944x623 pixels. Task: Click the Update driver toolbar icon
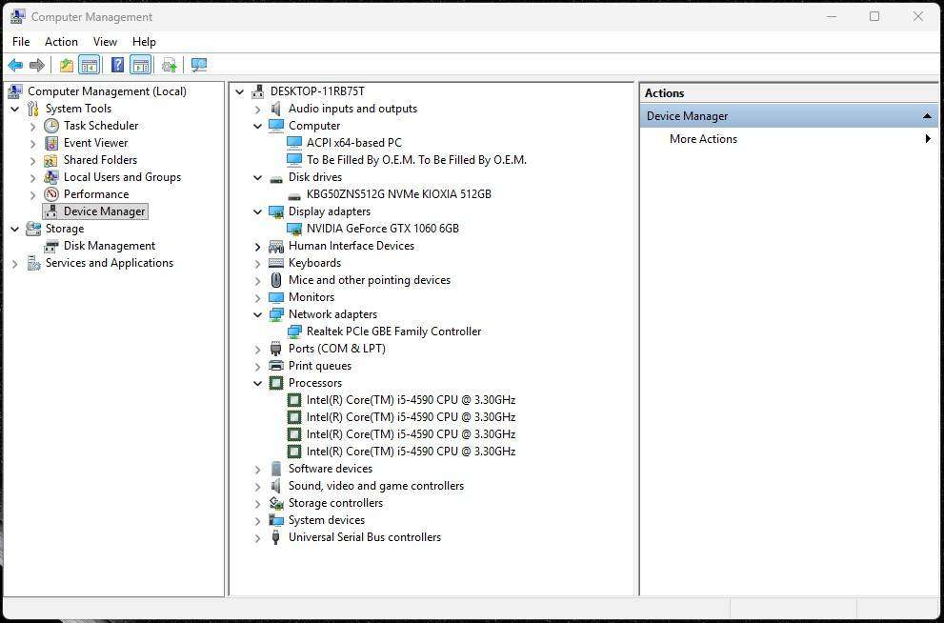[170, 65]
